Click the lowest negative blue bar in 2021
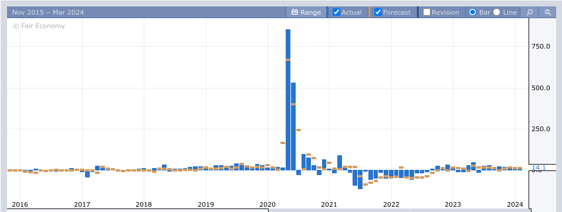Image resolution: width=562 pixels, height=212 pixels. (x=360, y=179)
